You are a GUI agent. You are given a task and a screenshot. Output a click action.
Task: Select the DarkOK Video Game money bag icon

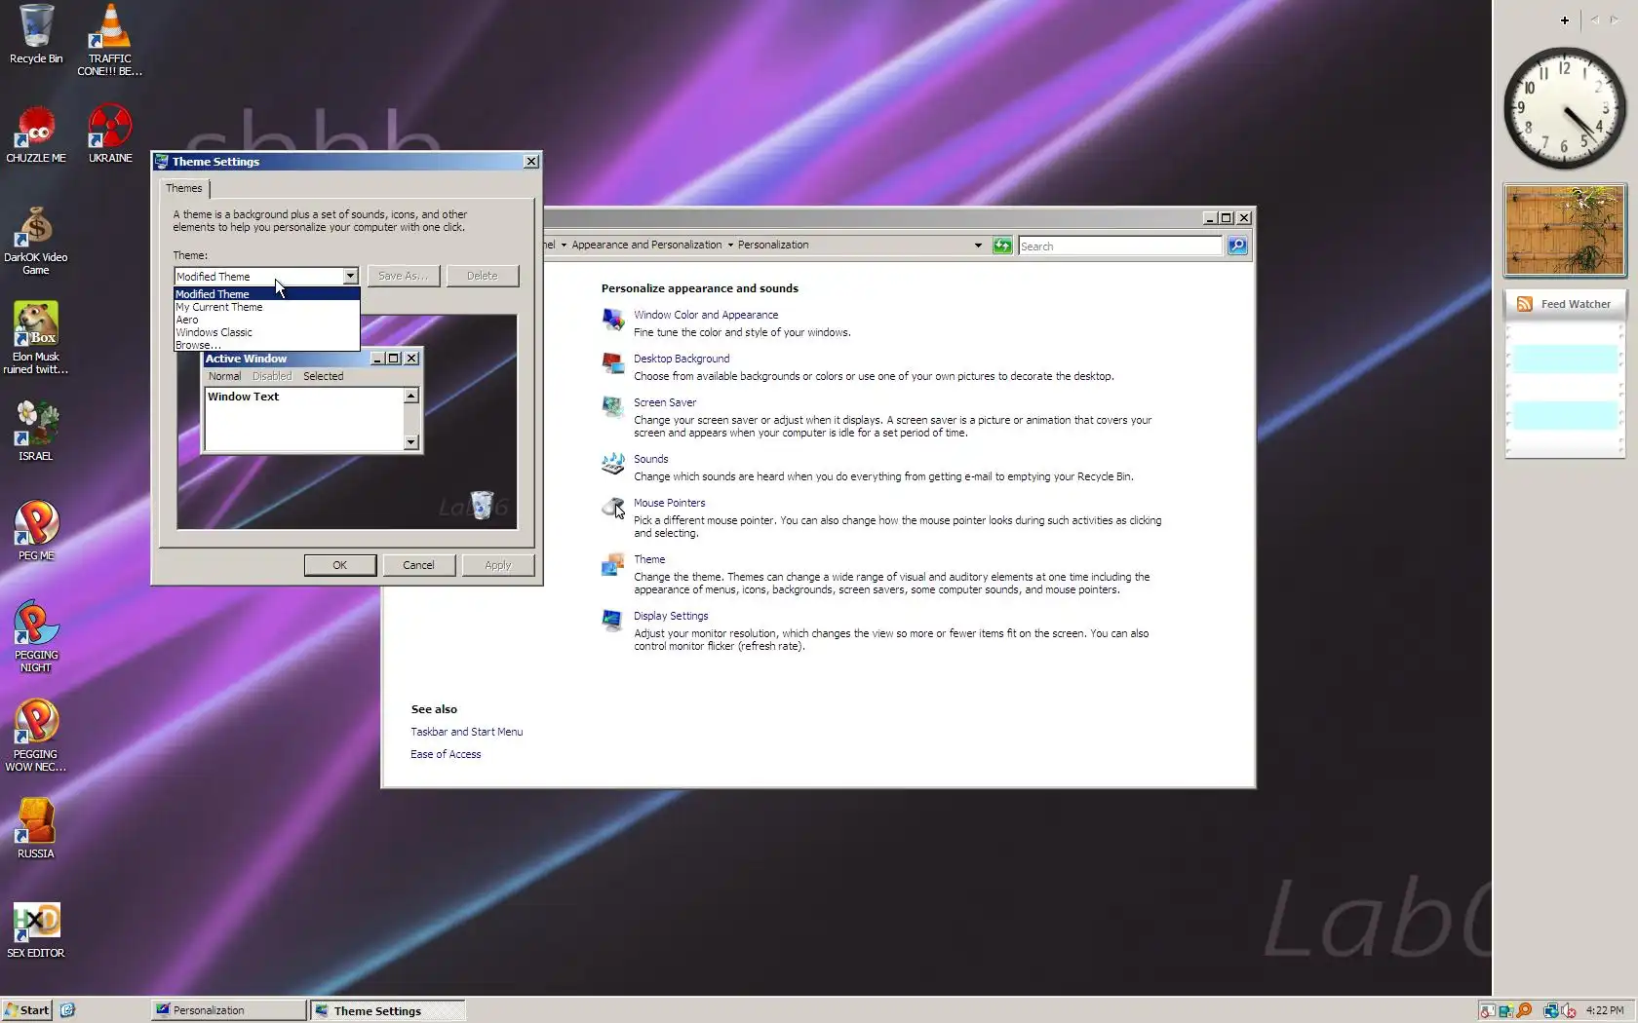tap(36, 226)
